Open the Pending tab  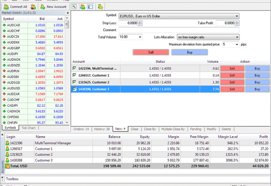(x=195, y=129)
